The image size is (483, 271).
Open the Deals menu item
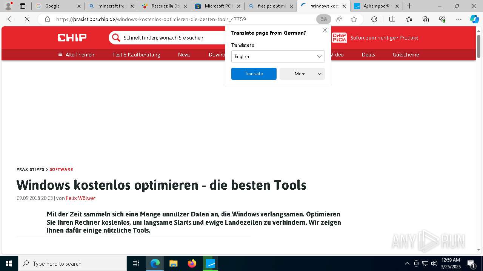click(x=368, y=55)
